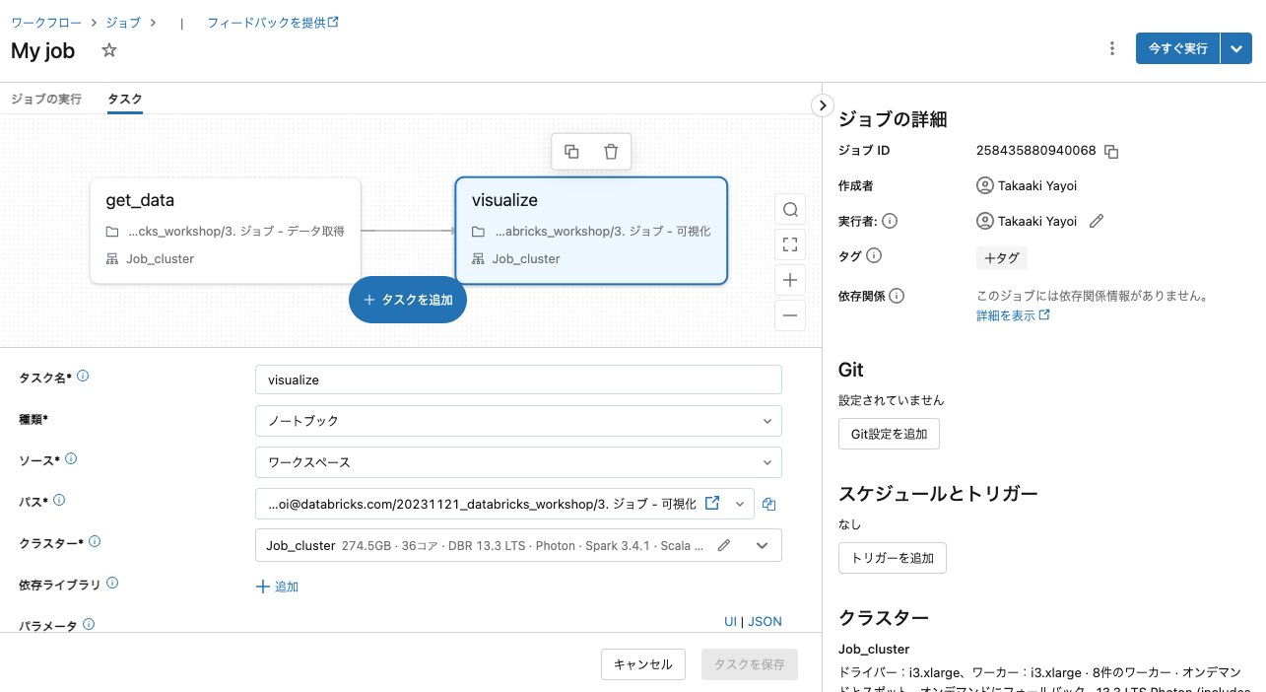Duplicate the visualize task via copy icon
The image size is (1266, 692).
(572, 152)
